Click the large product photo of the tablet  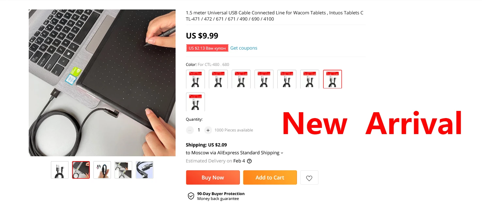pos(102,83)
